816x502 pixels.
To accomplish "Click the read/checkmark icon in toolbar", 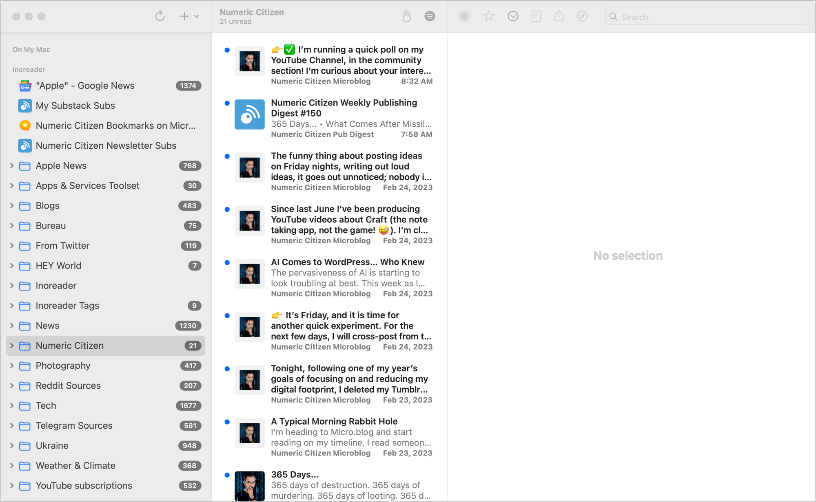I will click(x=512, y=16).
